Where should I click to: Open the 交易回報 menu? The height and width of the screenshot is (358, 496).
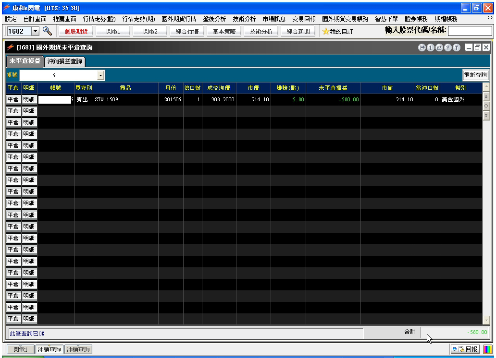pos(304,19)
